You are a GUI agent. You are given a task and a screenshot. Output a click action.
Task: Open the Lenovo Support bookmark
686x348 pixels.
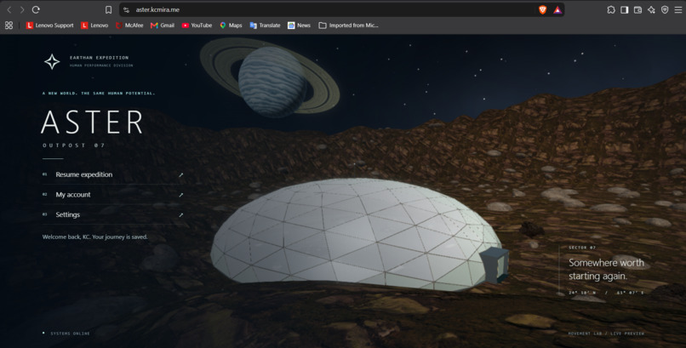click(x=50, y=26)
